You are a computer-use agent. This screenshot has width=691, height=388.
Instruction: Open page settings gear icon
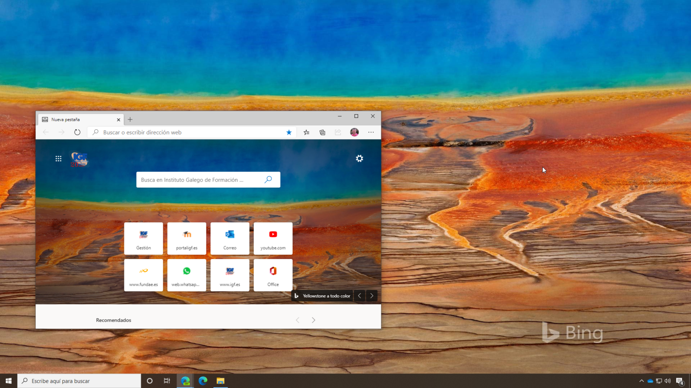(x=359, y=159)
